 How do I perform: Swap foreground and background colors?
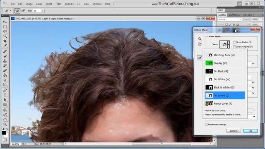[7, 129]
